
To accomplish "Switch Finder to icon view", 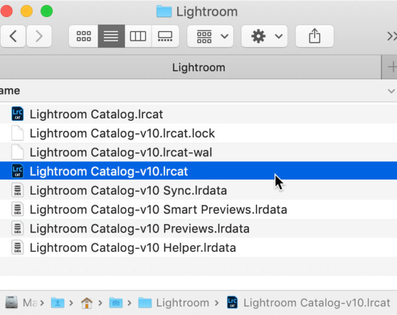I will pos(84,36).
